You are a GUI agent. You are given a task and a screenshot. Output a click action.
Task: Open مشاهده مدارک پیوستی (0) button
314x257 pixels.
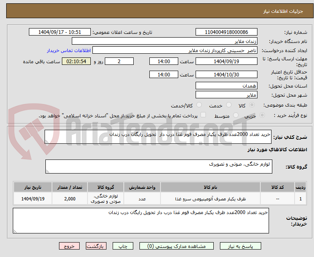point(177,246)
